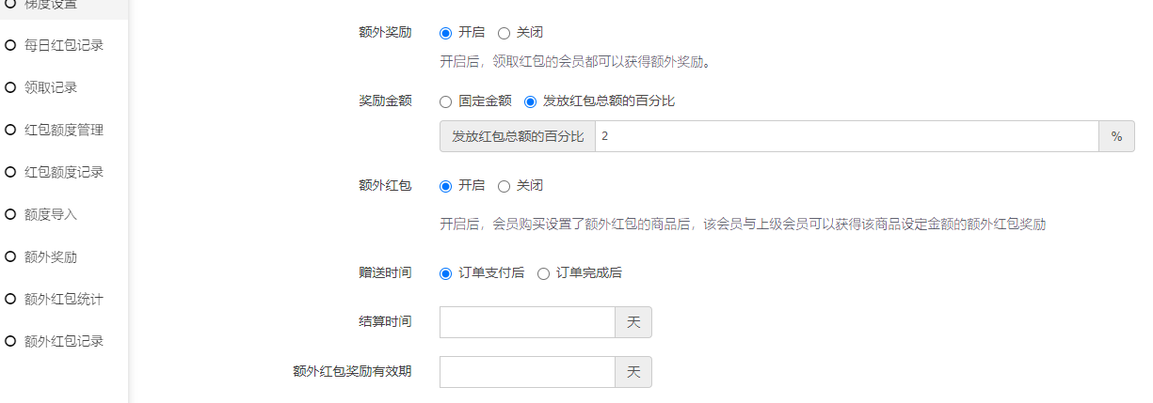The width and height of the screenshot is (1153, 403).
Task: Focus the 结算时间 days input
Action: pos(527,322)
